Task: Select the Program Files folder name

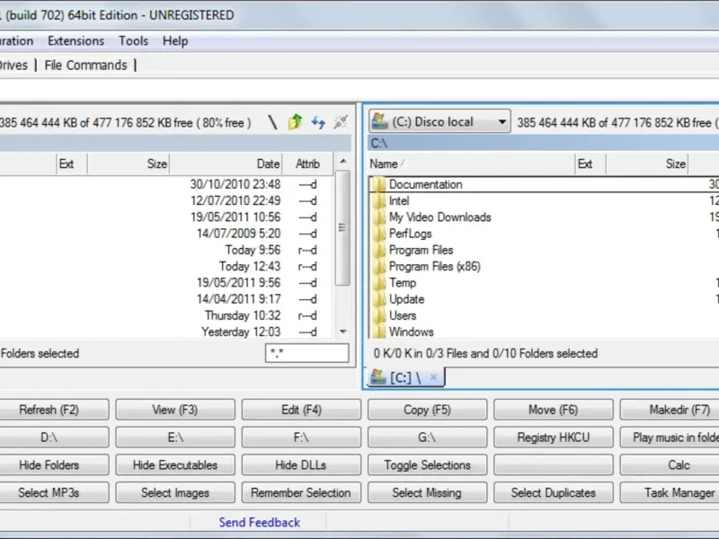Action: click(x=421, y=251)
